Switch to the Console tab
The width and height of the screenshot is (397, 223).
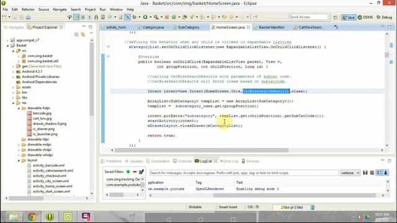tap(182, 161)
